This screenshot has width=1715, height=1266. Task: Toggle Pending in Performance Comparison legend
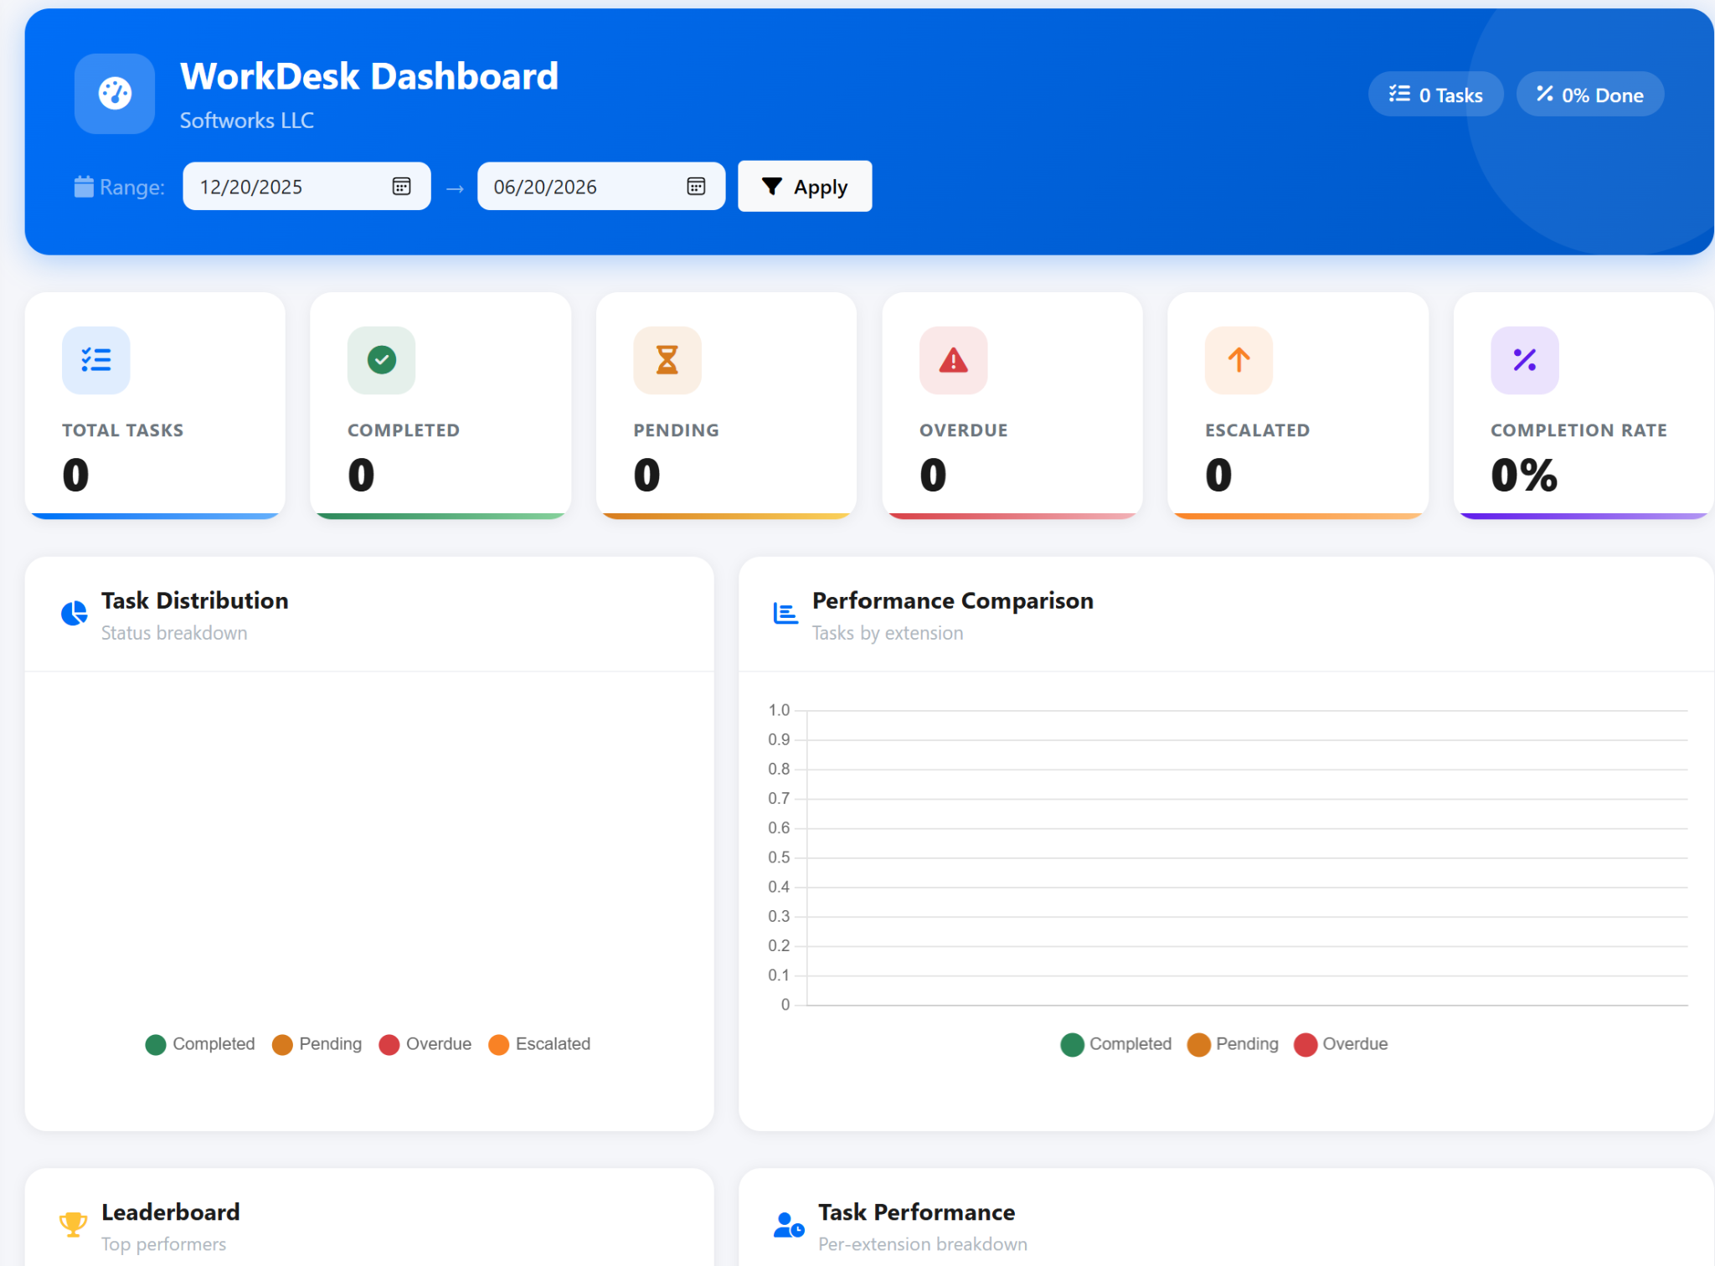(1233, 1044)
